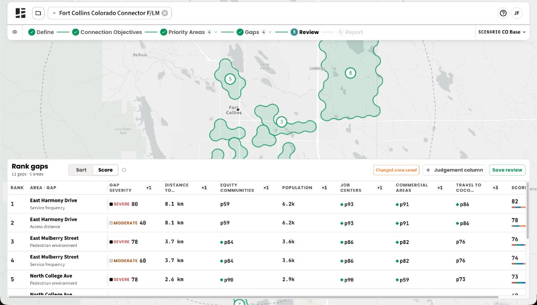Go to the Gaps step
Viewport: 537px width, 305px height.
click(x=248, y=32)
